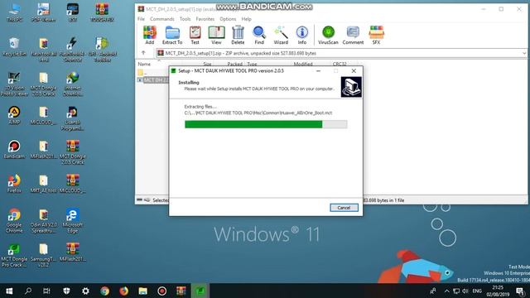Click the Find magnifier icon in WinRAR

pyautogui.click(x=259, y=35)
